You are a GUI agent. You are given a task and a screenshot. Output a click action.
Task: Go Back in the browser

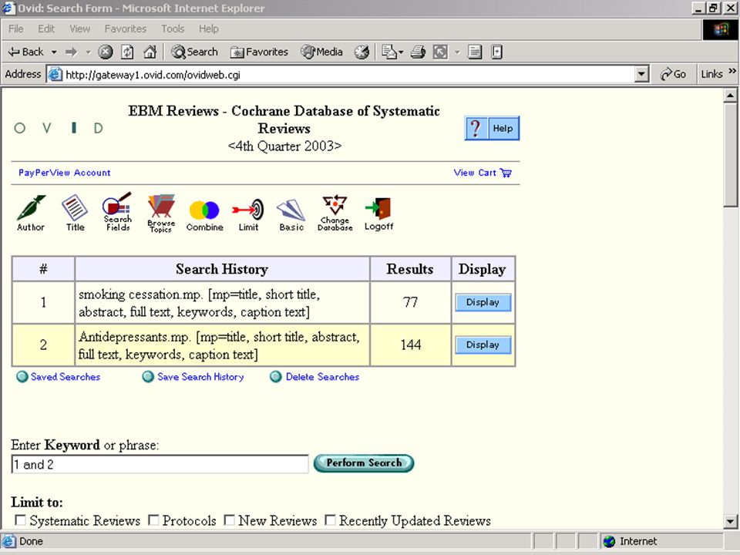tap(26, 52)
